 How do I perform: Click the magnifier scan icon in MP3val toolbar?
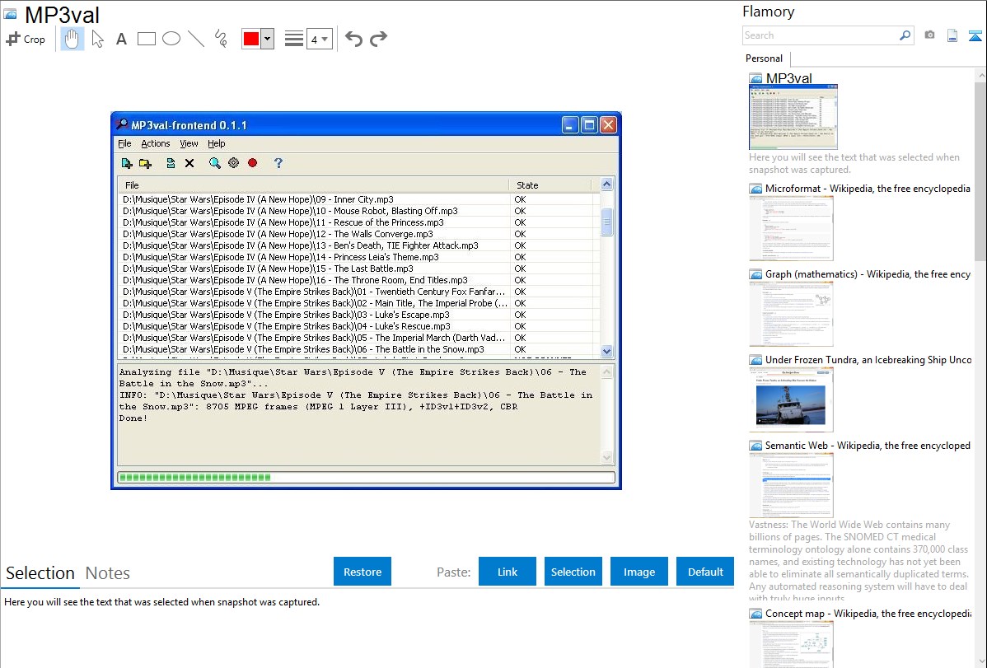215,164
